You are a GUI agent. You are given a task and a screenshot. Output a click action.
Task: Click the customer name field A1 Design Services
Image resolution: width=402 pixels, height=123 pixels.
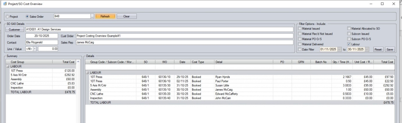(x=159, y=29)
